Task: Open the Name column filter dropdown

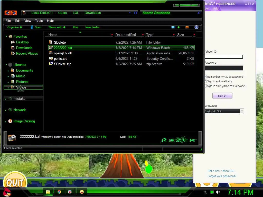Action: click(x=112, y=35)
